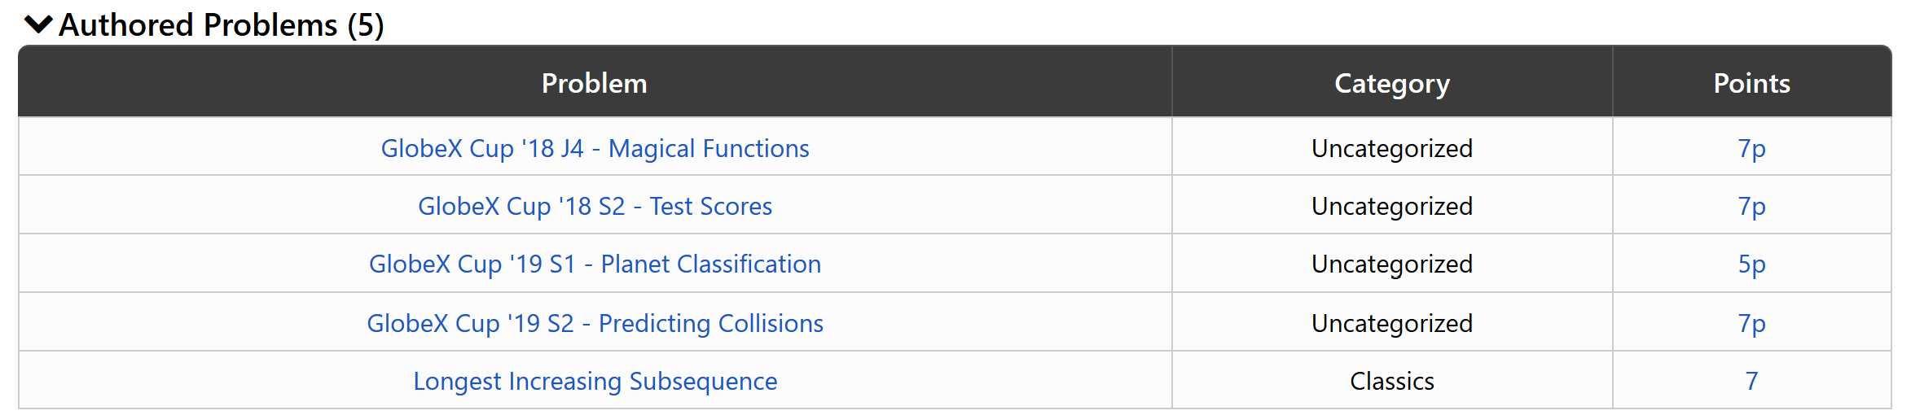Click the Category column header

(1391, 83)
